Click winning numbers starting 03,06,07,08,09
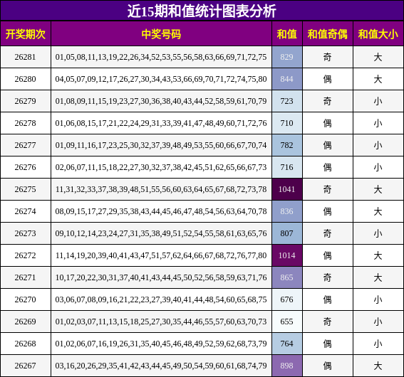This screenshot has height=377, width=404. (161, 299)
